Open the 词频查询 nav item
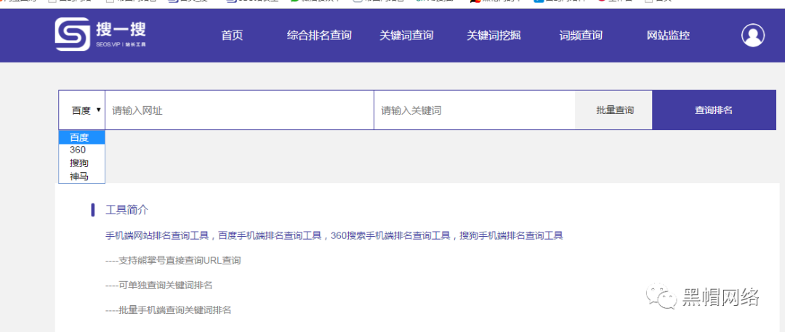Viewport: 785px width, 332px height. (x=581, y=36)
